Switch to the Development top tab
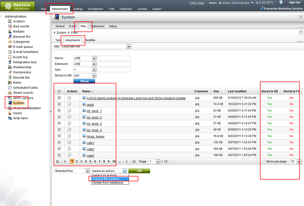 click(95, 9)
